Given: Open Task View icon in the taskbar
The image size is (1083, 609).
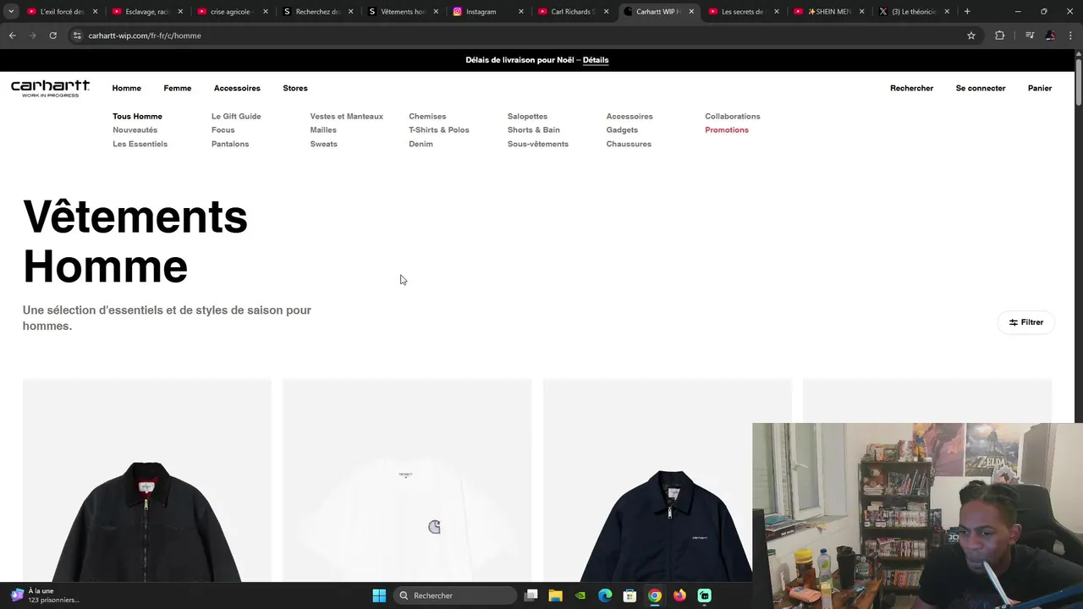Looking at the screenshot, I should click(531, 595).
